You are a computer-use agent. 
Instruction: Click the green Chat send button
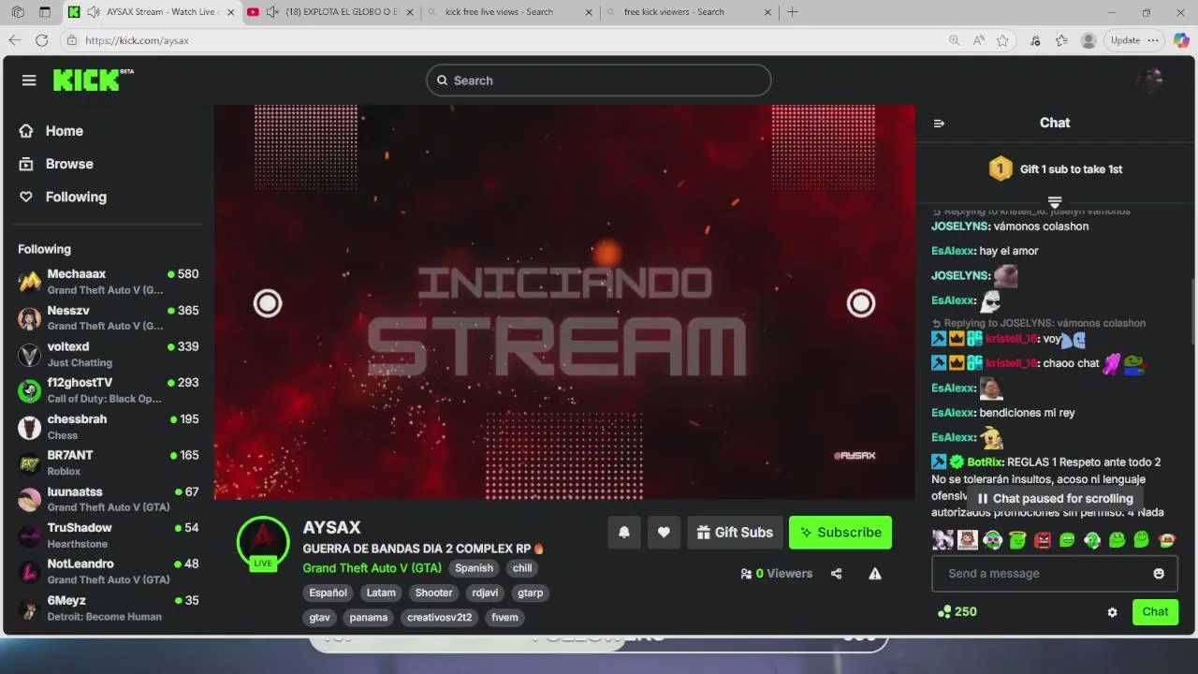point(1155,612)
